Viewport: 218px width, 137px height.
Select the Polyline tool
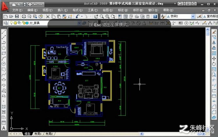[x=4, y=42]
